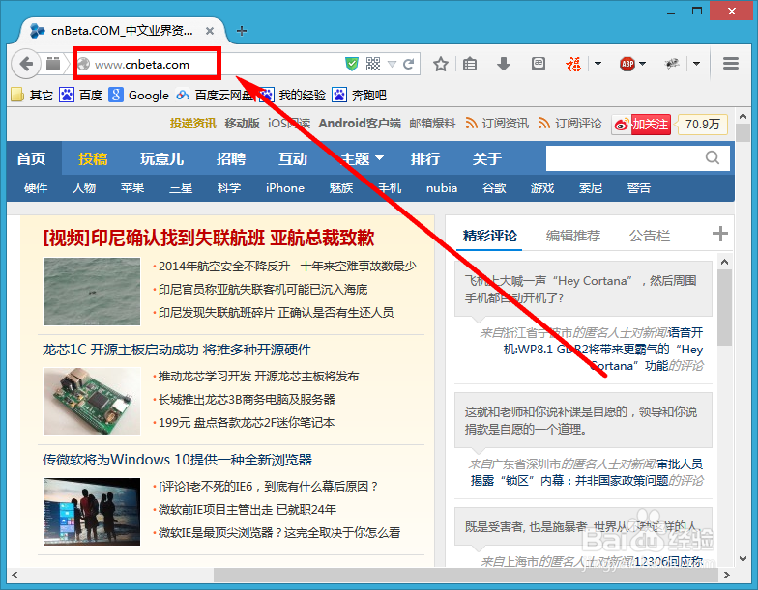The image size is (758, 590).
Task: Open the 玩意儿 navigation item
Action: 162,158
